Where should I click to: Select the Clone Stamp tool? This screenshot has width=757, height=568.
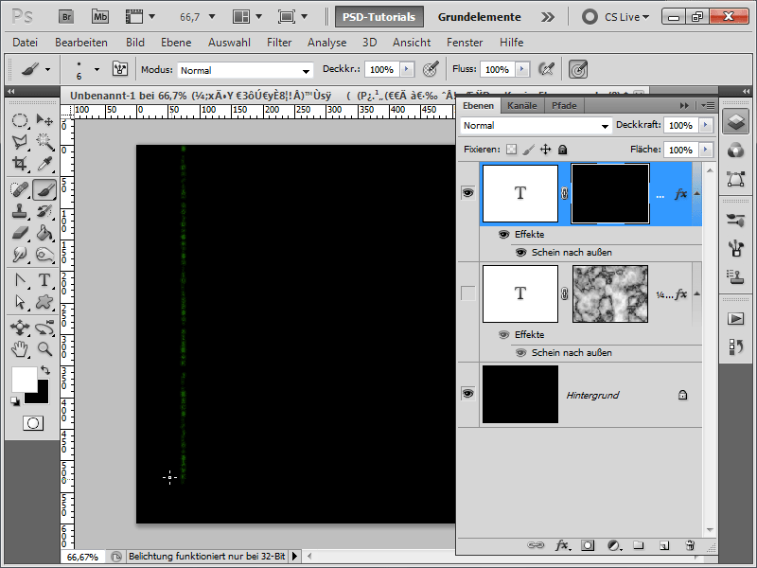(x=20, y=211)
